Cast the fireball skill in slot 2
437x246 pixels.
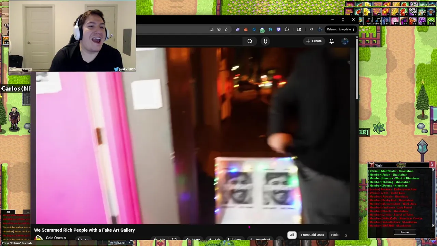[x=358, y=12]
